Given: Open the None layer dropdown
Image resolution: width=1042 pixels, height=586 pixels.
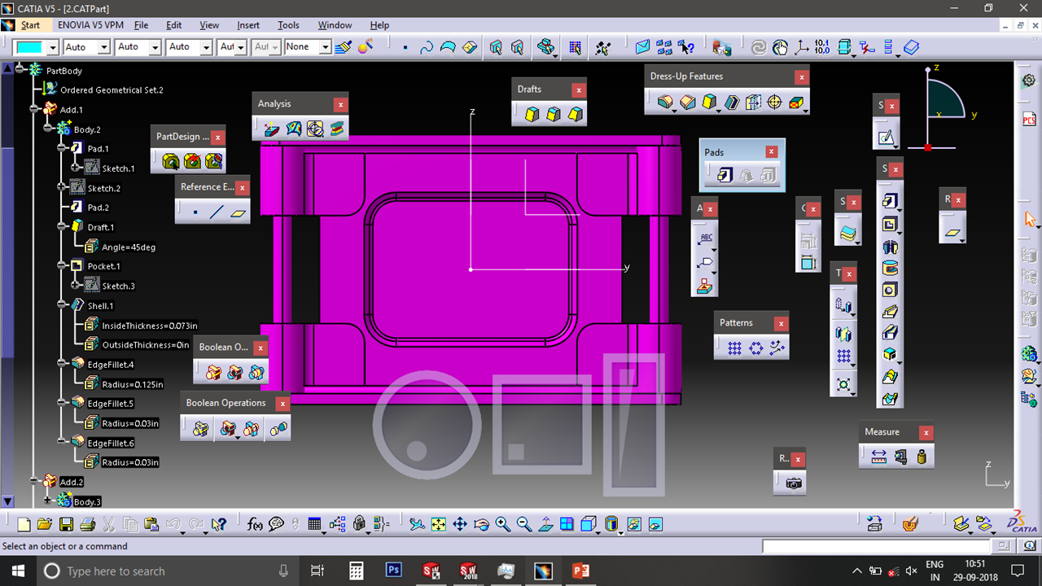Looking at the screenshot, I should pyautogui.click(x=325, y=47).
